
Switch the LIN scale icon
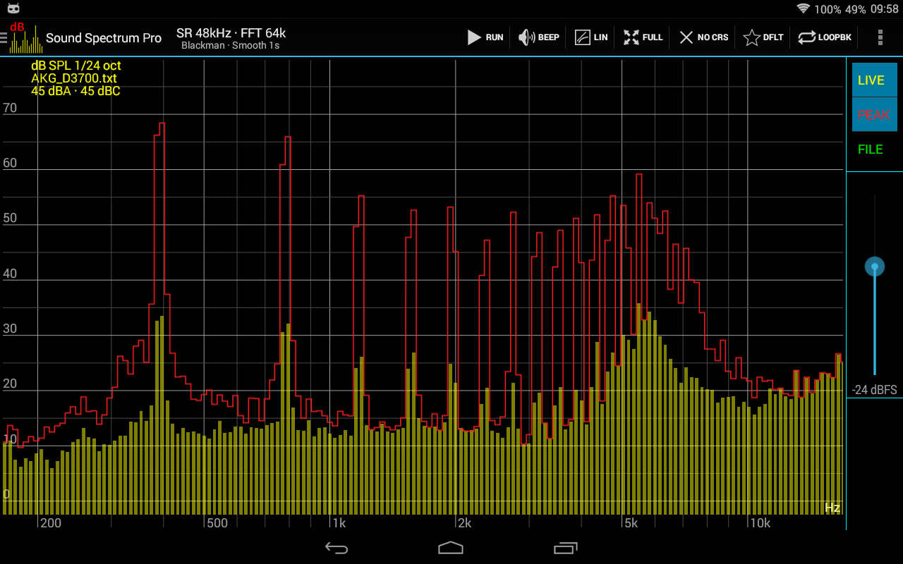click(582, 37)
